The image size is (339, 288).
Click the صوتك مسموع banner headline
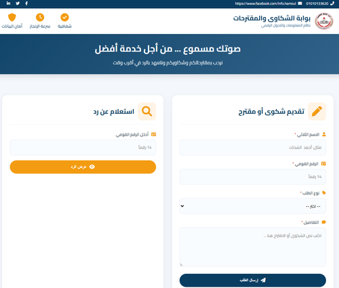[167, 49]
